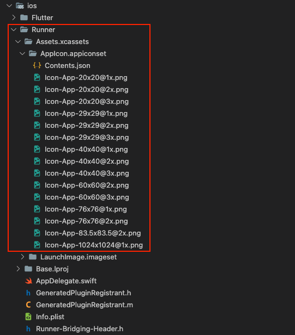This screenshot has height=335, width=295.
Task: Select the Runner folder name
Action: [x=43, y=30]
